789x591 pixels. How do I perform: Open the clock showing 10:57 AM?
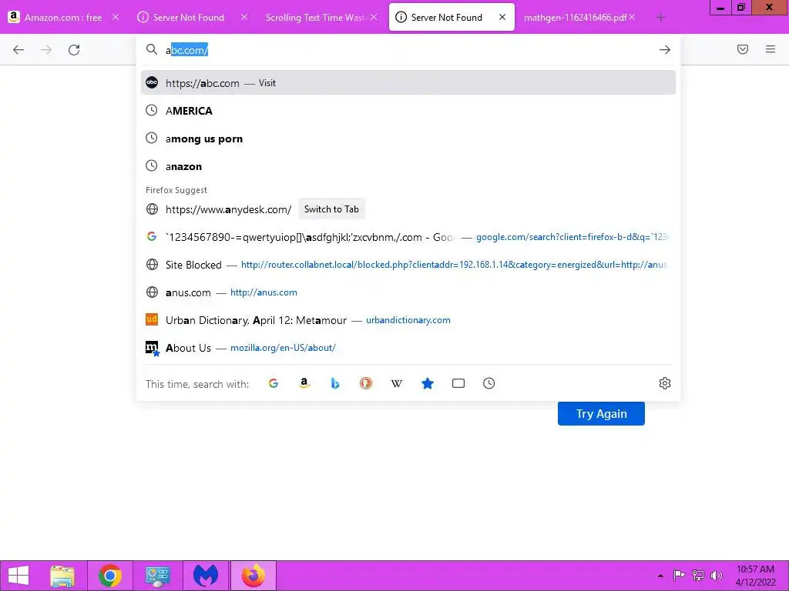[756, 576]
